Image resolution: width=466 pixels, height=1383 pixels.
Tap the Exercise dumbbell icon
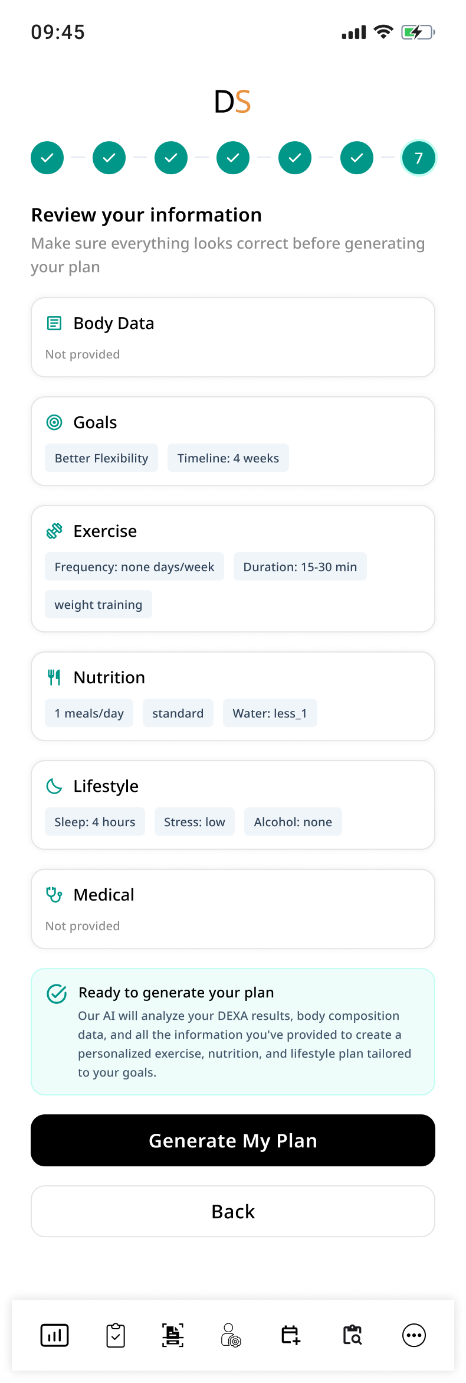pyautogui.click(x=54, y=531)
